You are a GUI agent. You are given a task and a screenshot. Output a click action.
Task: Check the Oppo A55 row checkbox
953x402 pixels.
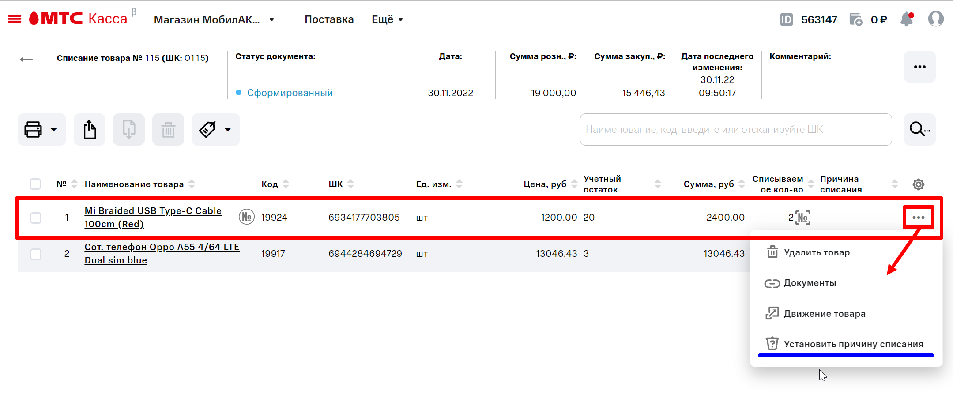[x=36, y=254]
